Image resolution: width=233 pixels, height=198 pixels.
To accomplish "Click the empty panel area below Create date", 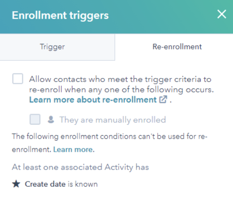I will click(124, 193).
